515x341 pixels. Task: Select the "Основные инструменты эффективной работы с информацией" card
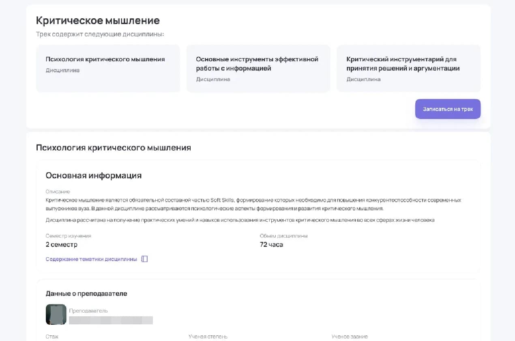coord(258,68)
